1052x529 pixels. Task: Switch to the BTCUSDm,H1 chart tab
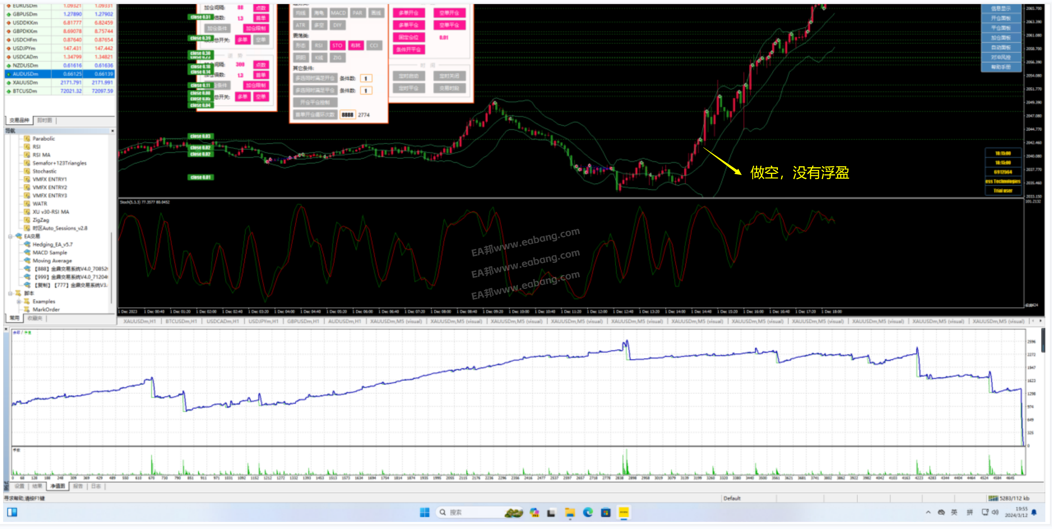pos(181,322)
